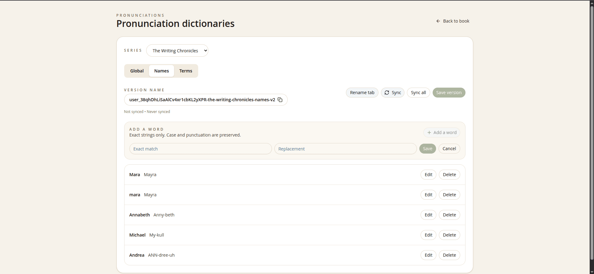594x274 pixels.
Task: Click the plus Add a word button
Action: coord(441,133)
